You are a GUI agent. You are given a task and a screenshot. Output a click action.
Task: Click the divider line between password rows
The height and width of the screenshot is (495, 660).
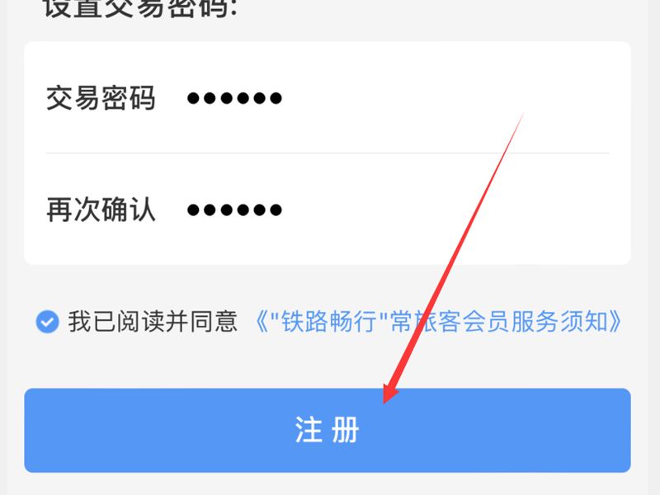coord(327,153)
